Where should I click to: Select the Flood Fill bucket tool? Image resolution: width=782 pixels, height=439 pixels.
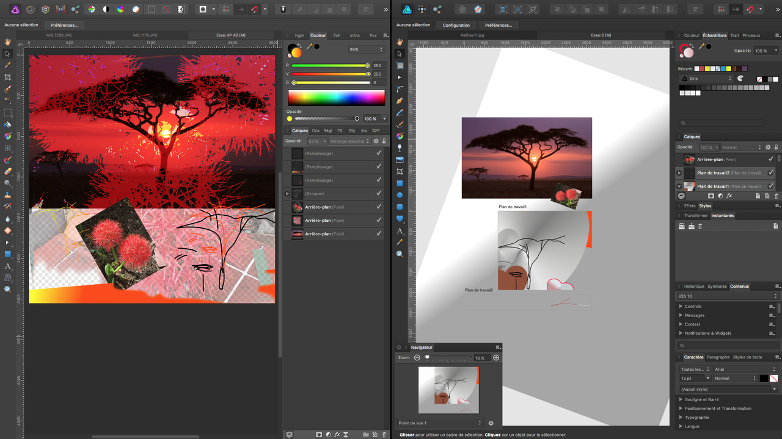(x=8, y=124)
